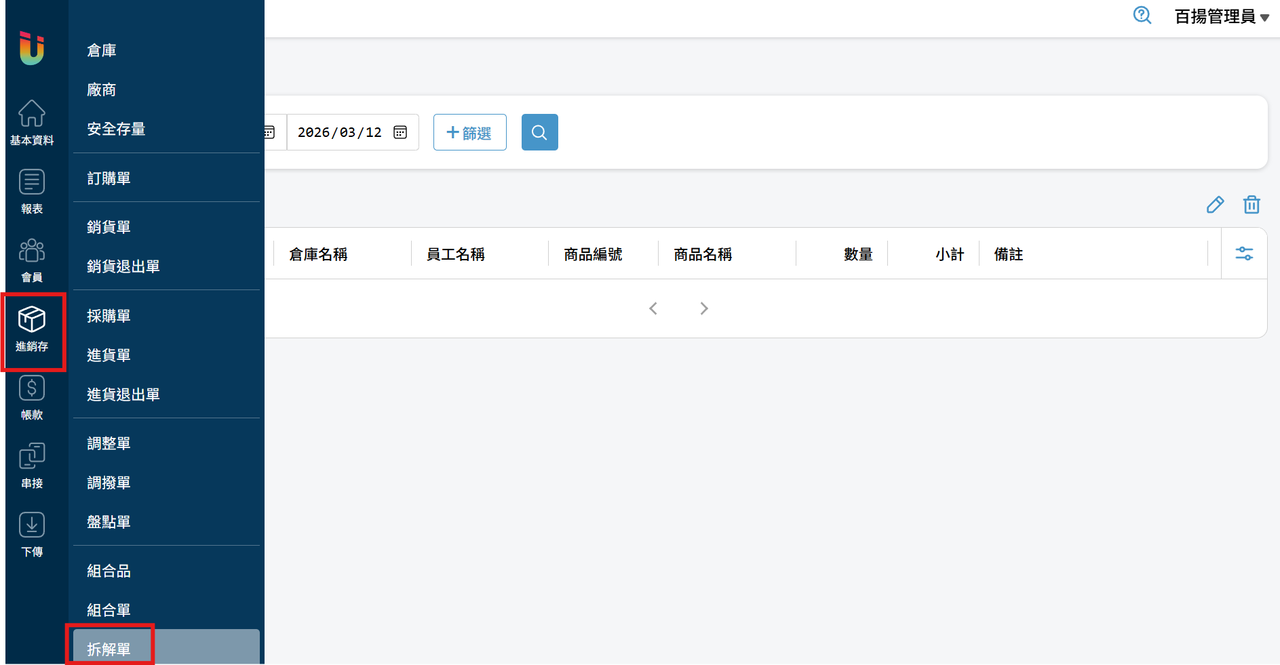Open the help question mark icon
The width and height of the screenshot is (1280, 665).
click(x=1142, y=16)
